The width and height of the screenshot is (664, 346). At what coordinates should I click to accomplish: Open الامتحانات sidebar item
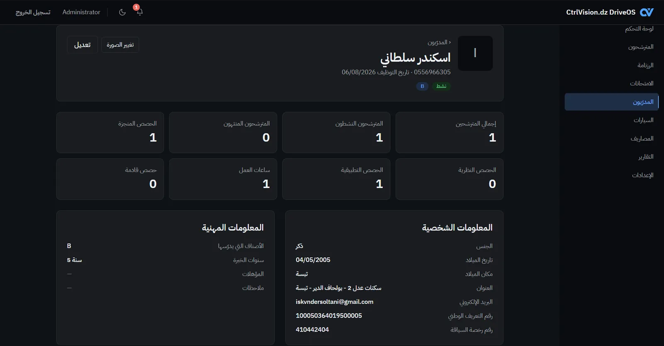coord(642,83)
